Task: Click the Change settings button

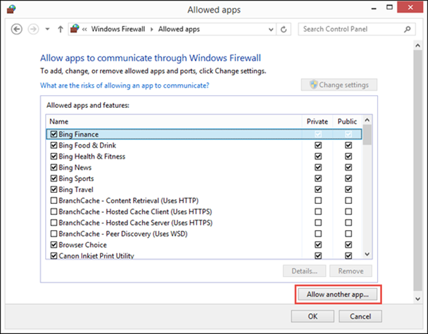Action: coord(339,85)
